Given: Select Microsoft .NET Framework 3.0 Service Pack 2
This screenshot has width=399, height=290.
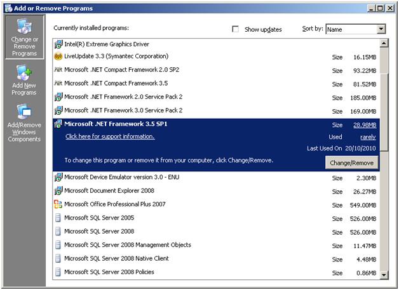Looking at the screenshot, I should 216,110.
